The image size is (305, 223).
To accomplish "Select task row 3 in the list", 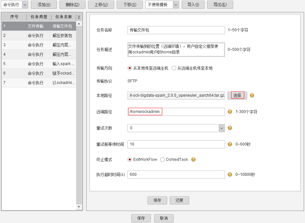I will 39,45.
